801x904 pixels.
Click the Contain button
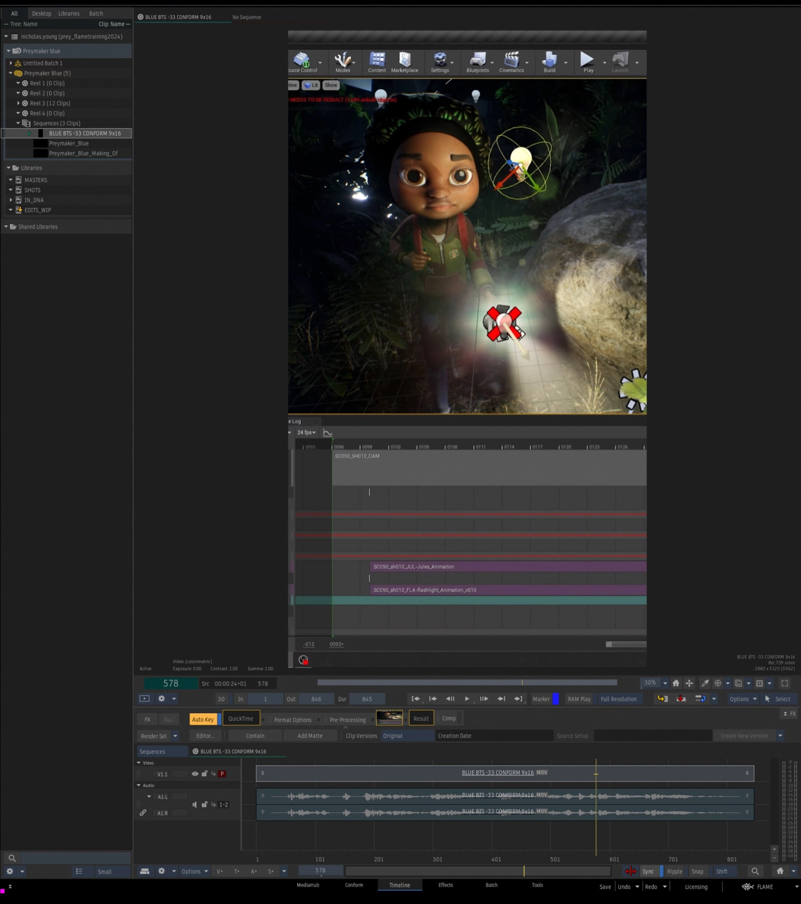[x=255, y=736]
